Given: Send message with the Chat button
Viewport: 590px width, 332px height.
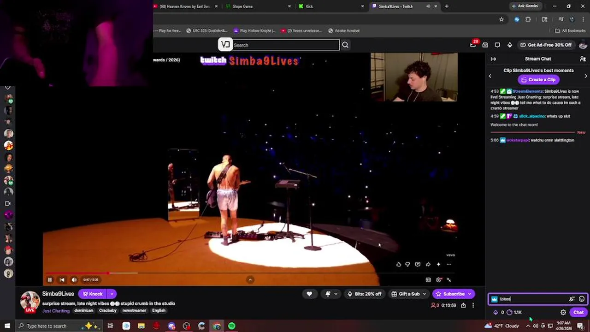Looking at the screenshot, I should 578,312.
